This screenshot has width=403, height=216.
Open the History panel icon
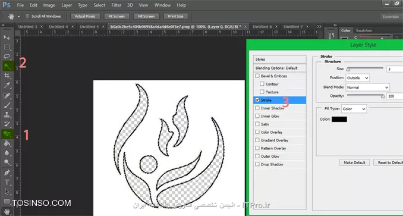331,36
